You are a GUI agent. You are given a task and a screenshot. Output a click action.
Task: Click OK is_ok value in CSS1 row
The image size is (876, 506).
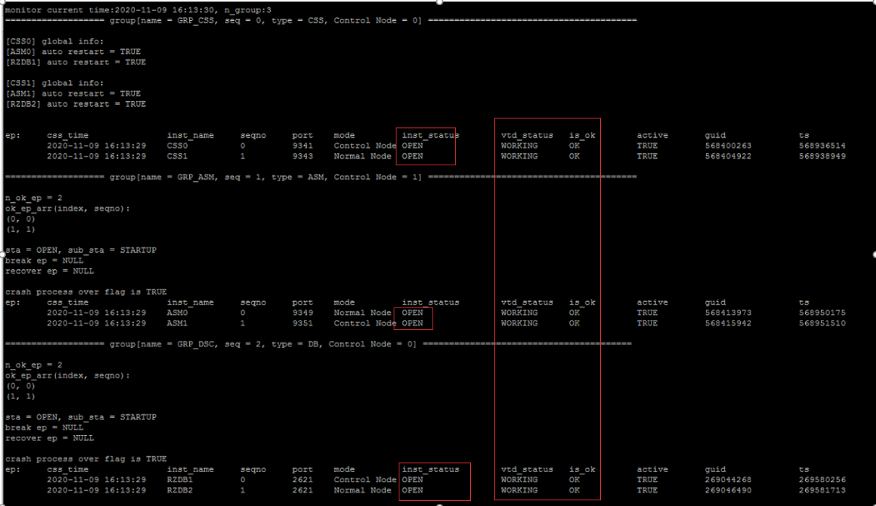[574, 156]
